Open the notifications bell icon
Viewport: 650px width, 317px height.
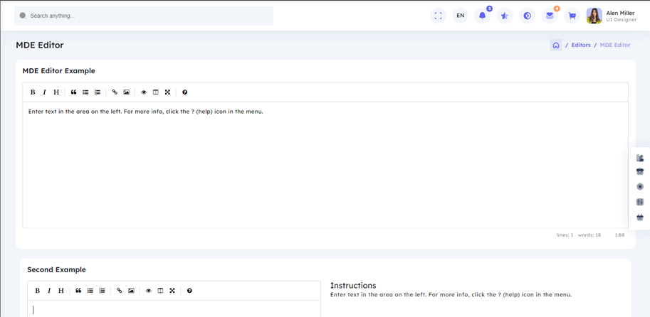click(x=482, y=16)
